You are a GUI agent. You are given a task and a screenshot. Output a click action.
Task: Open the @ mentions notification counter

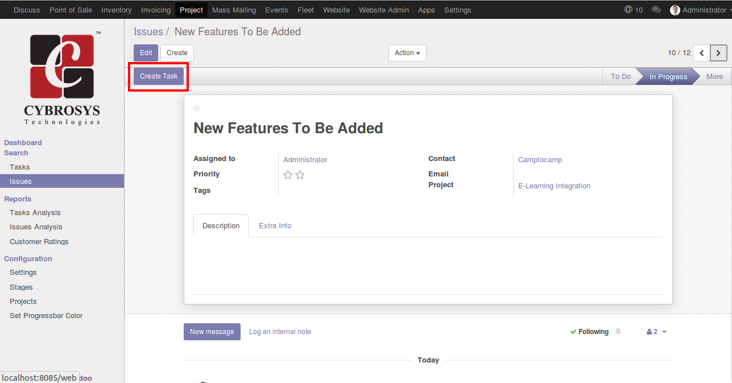(633, 10)
